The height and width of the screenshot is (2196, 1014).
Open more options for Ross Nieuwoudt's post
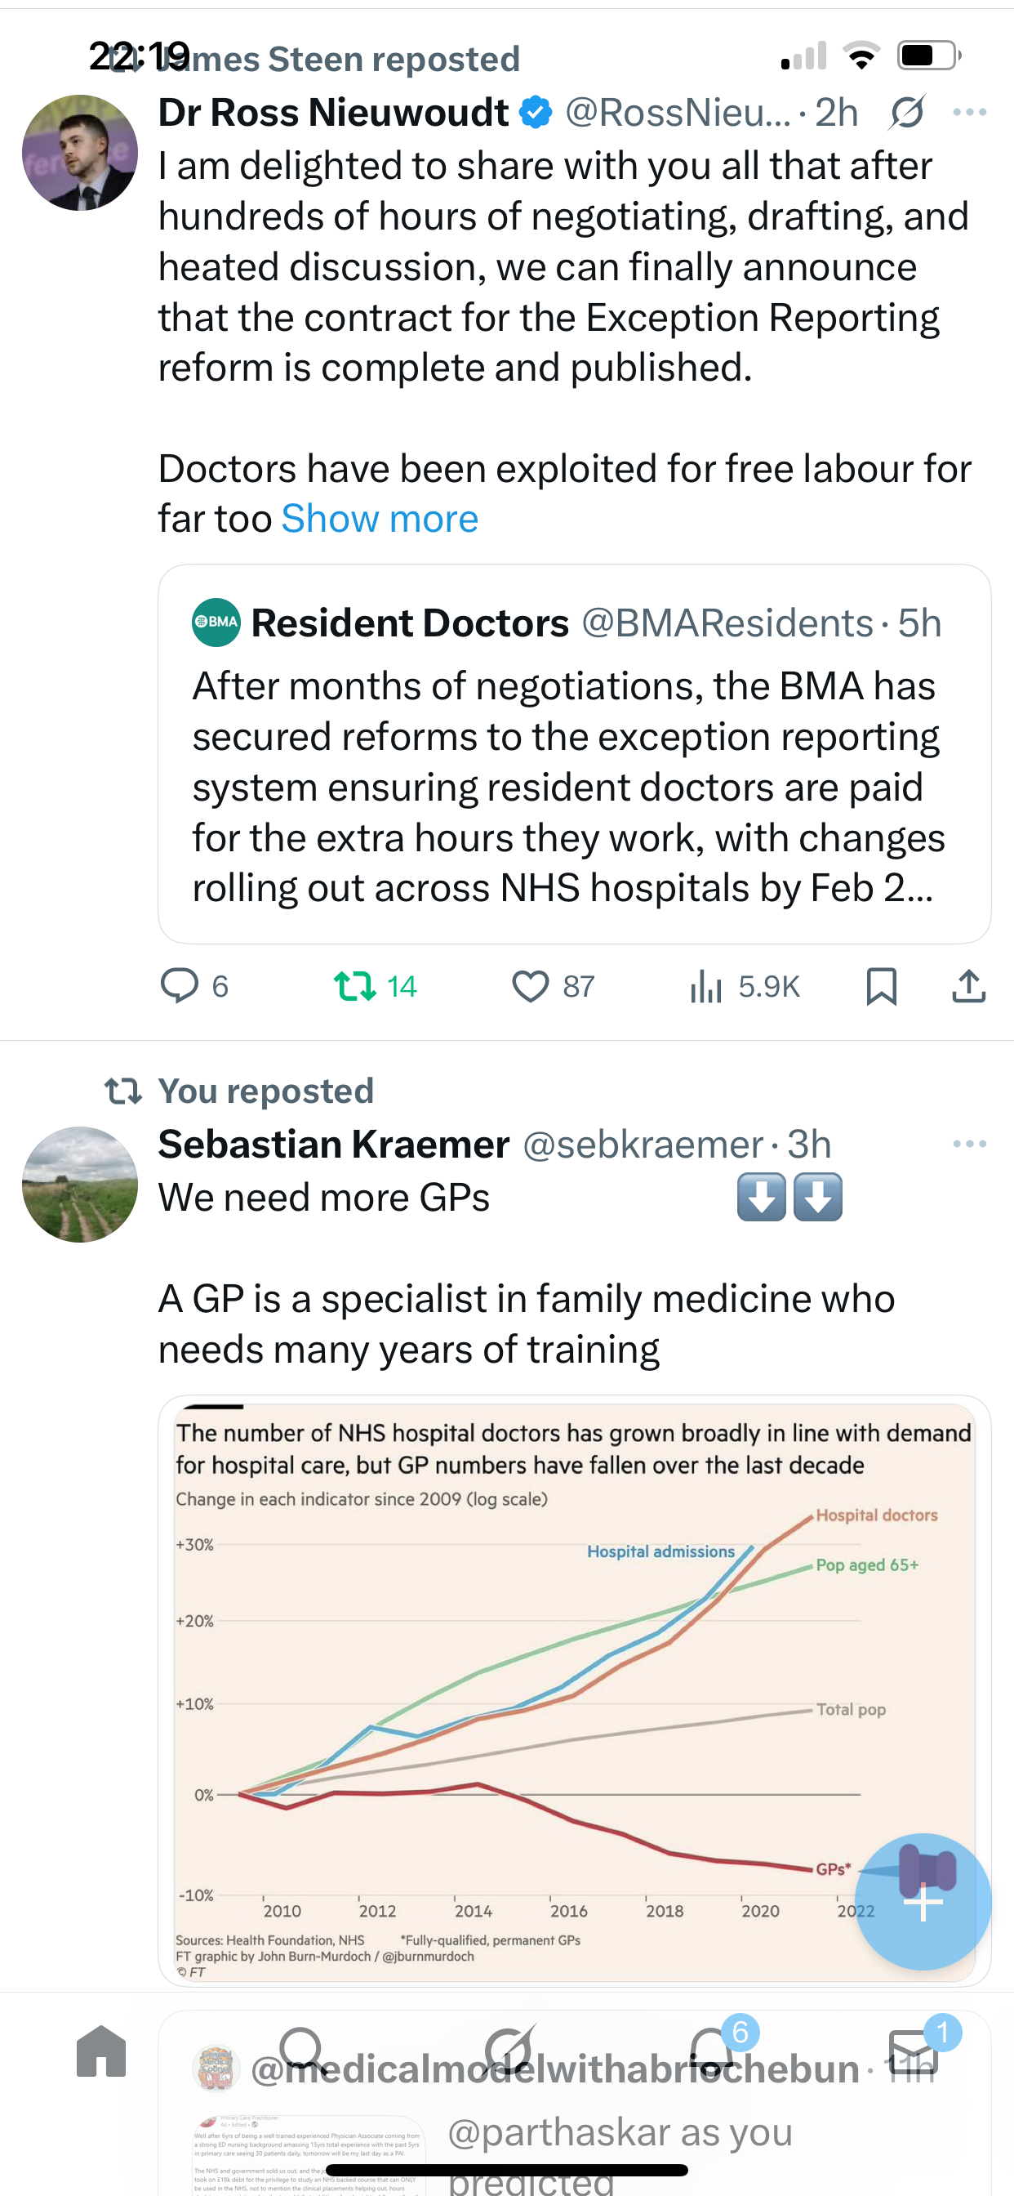[970, 113]
